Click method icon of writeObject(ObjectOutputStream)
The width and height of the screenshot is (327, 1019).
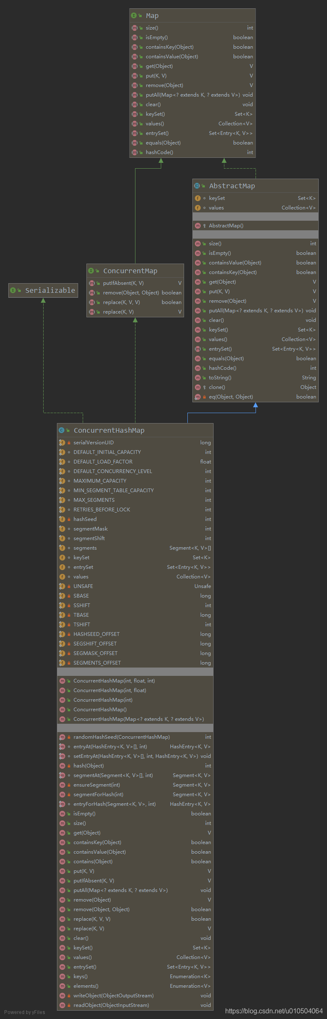[x=62, y=996]
